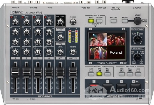
Task: Select video source 4 PC button
Action: [135, 88]
